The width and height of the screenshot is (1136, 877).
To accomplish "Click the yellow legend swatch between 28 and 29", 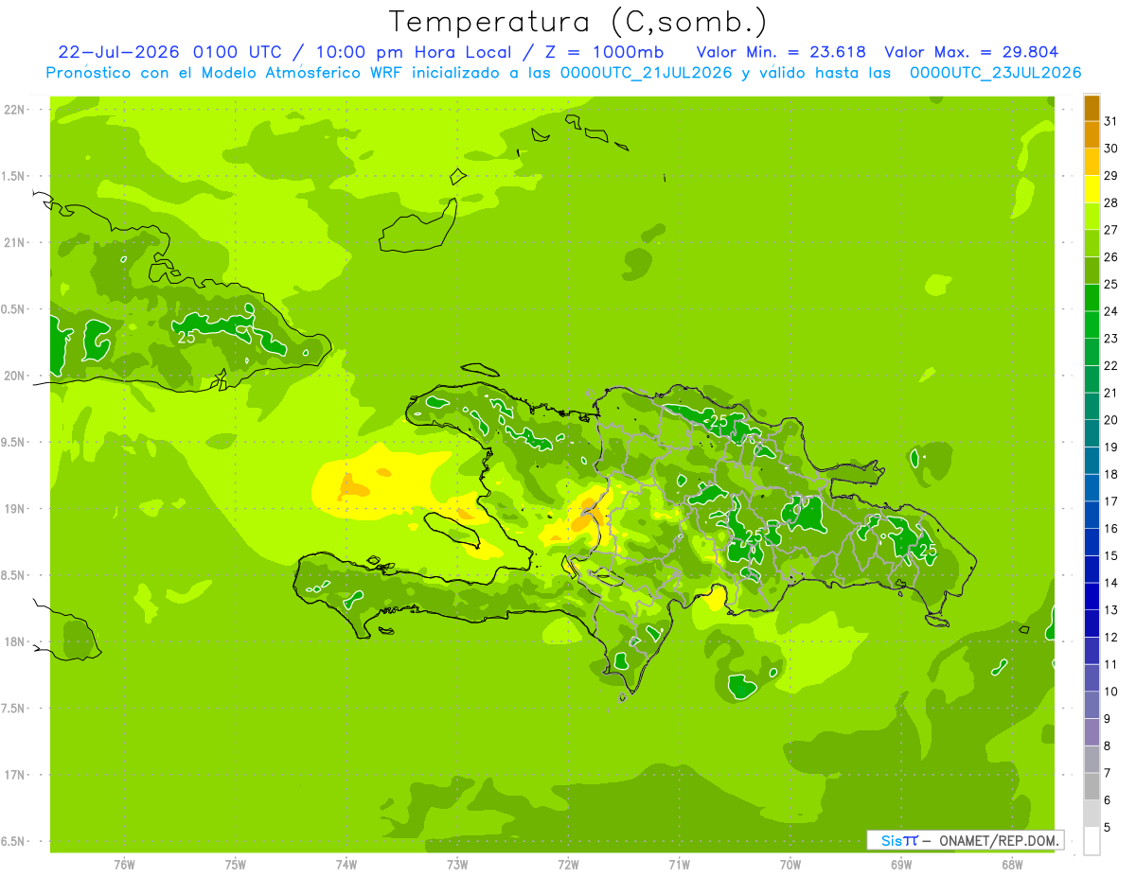I will click(1092, 189).
